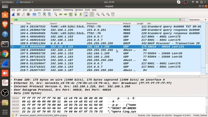Start capturing packets with the shark fin icon
Screen dimensions: 208x117
13,14
